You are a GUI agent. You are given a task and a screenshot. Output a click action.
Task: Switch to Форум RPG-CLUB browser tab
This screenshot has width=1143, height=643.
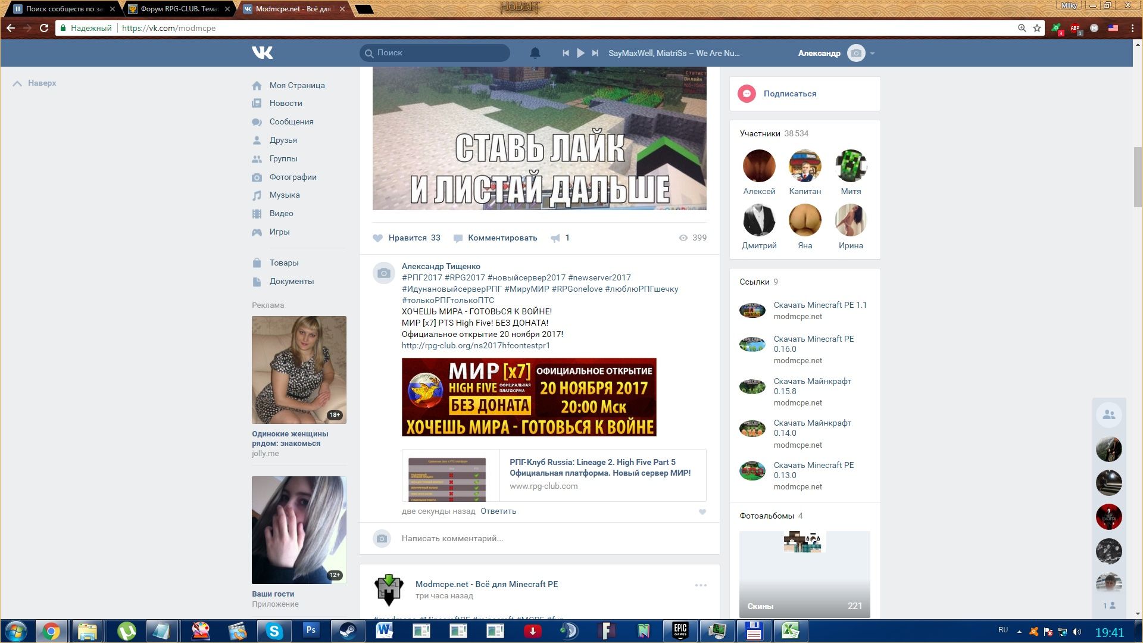(x=179, y=9)
